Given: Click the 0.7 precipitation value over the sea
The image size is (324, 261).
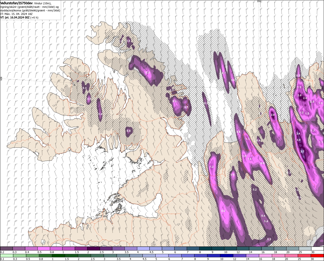Looking at the screenshot, I should click(x=224, y=73).
